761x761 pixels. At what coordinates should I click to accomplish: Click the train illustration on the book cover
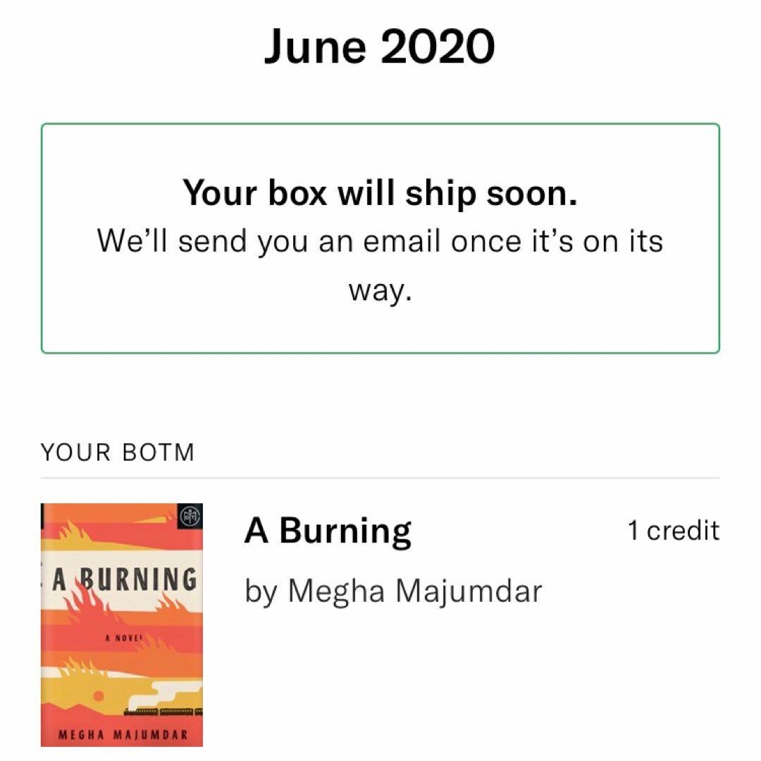pyautogui.click(x=162, y=712)
